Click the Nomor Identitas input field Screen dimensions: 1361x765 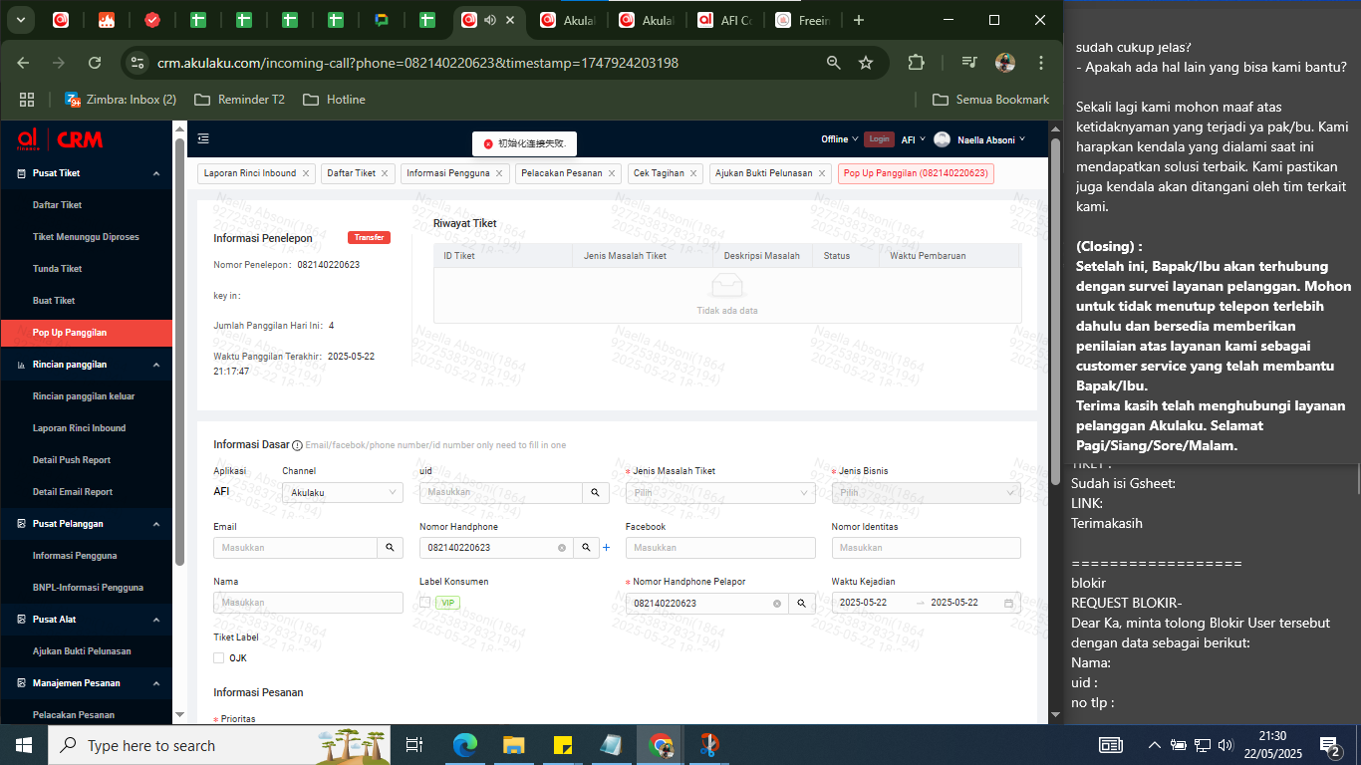(927, 548)
